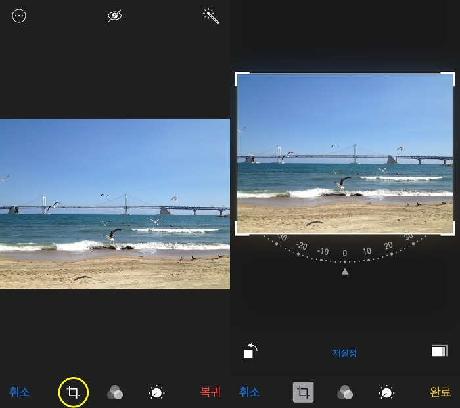Tap the highlighted crop tool in right screen

[304, 392]
